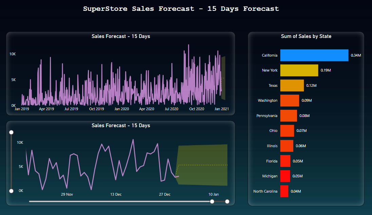Image resolution: width=372 pixels, height=215 pixels.
Task: Click the North Carolina bar
Action: pos(284,191)
